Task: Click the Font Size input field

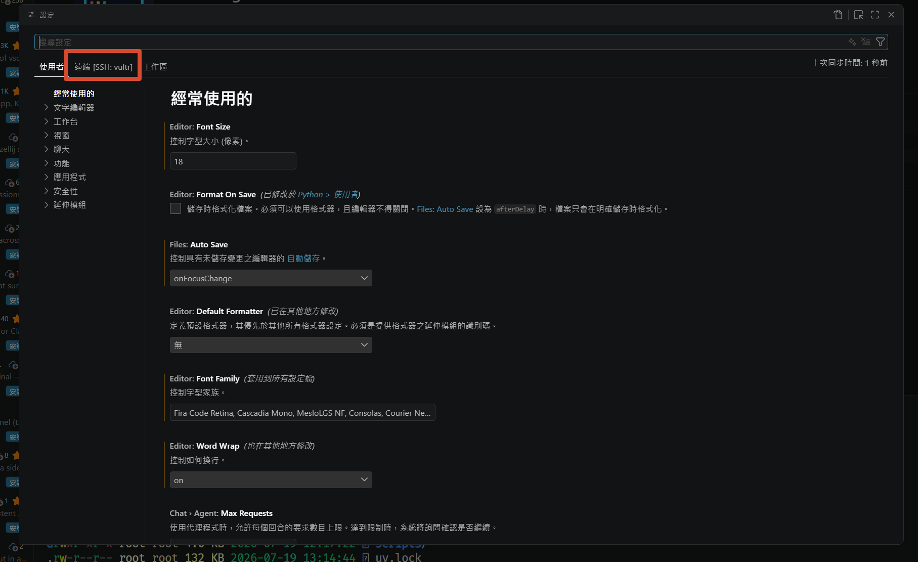Action: point(233,161)
